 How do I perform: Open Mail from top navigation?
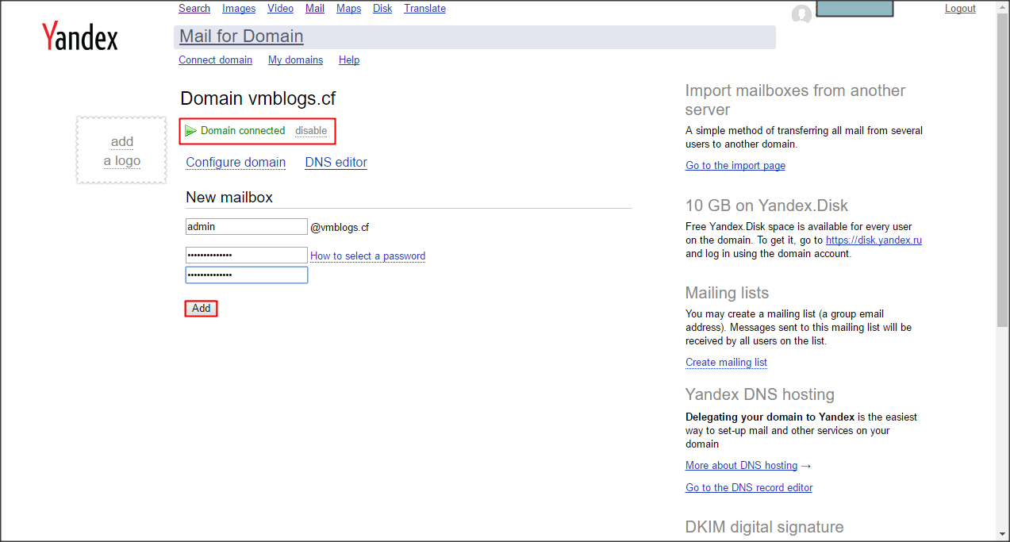click(x=314, y=9)
